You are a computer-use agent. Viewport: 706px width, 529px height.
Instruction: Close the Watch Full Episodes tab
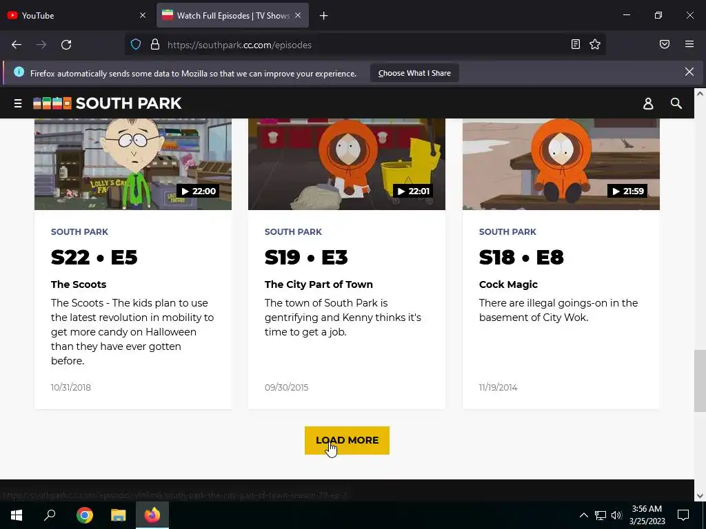coord(298,15)
